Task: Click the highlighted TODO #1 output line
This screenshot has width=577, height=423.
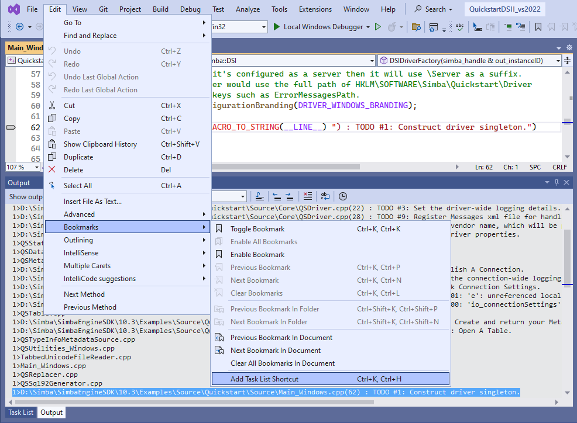Action: pos(266,392)
